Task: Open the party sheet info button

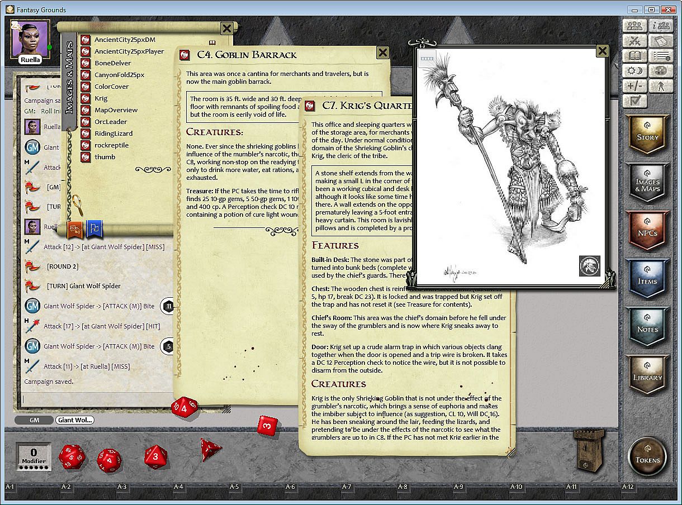Action: [x=662, y=26]
